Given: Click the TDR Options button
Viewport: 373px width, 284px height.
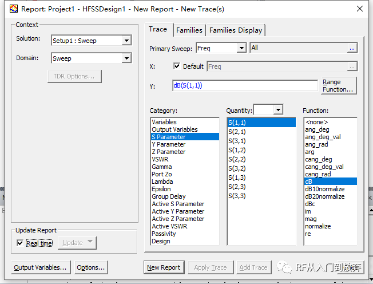Looking at the screenshot, I should pyautogui.click(x=74, y=76).
